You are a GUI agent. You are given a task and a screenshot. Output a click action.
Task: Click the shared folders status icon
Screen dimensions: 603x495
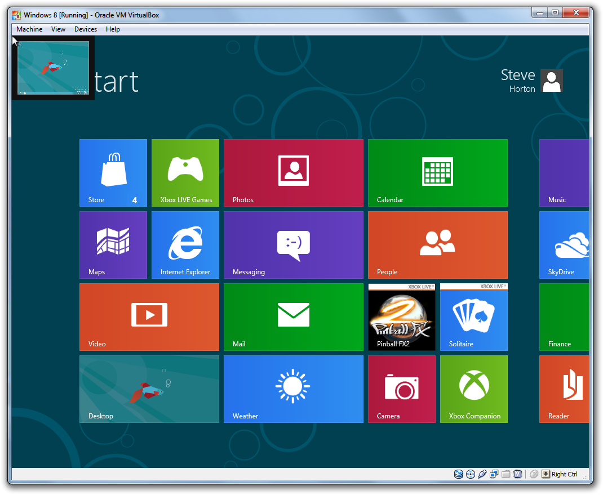coord(506,474)
